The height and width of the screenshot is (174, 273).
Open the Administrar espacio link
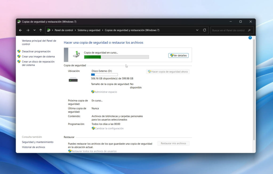coord(106,92)
